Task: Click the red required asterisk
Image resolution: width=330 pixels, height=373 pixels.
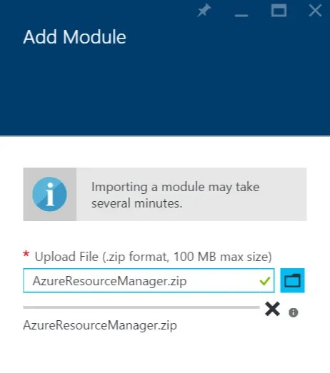Action: click(x=26, y=255)
